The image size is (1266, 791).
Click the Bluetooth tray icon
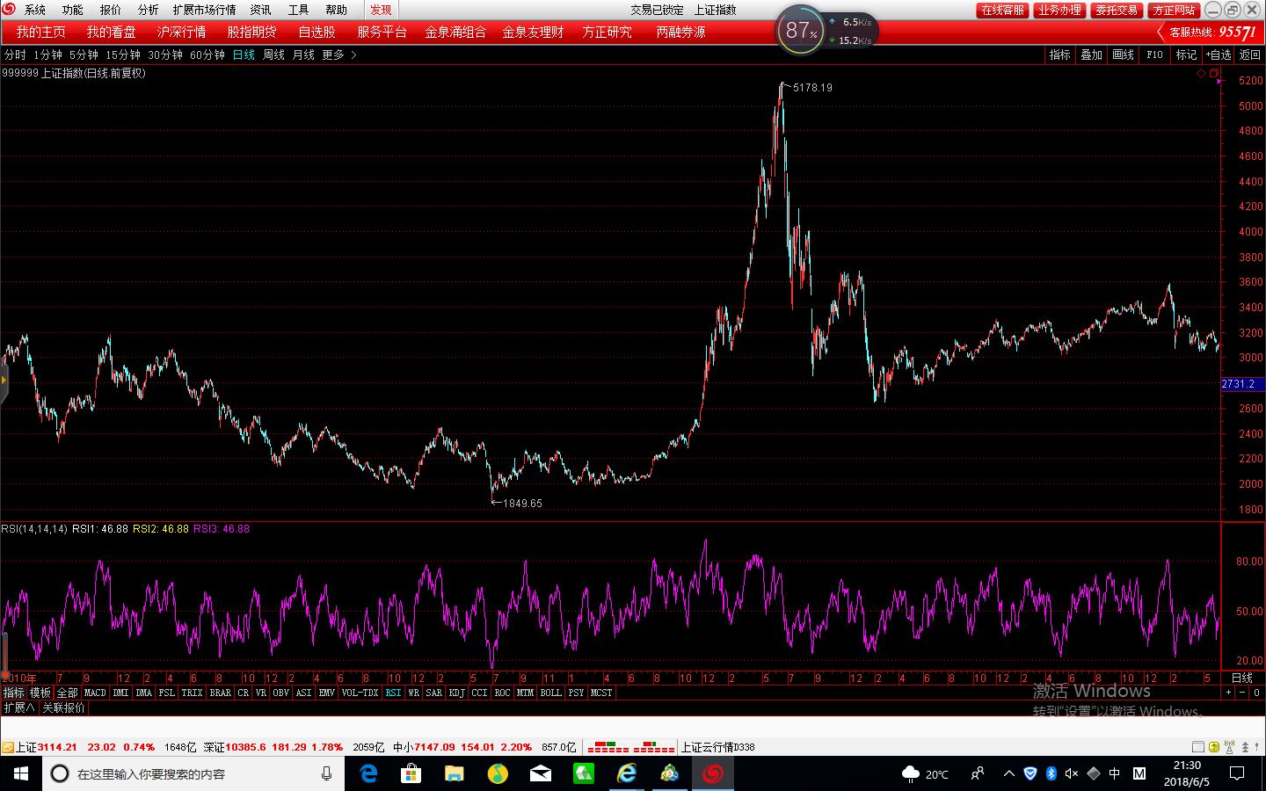(x=1051, y=773)
